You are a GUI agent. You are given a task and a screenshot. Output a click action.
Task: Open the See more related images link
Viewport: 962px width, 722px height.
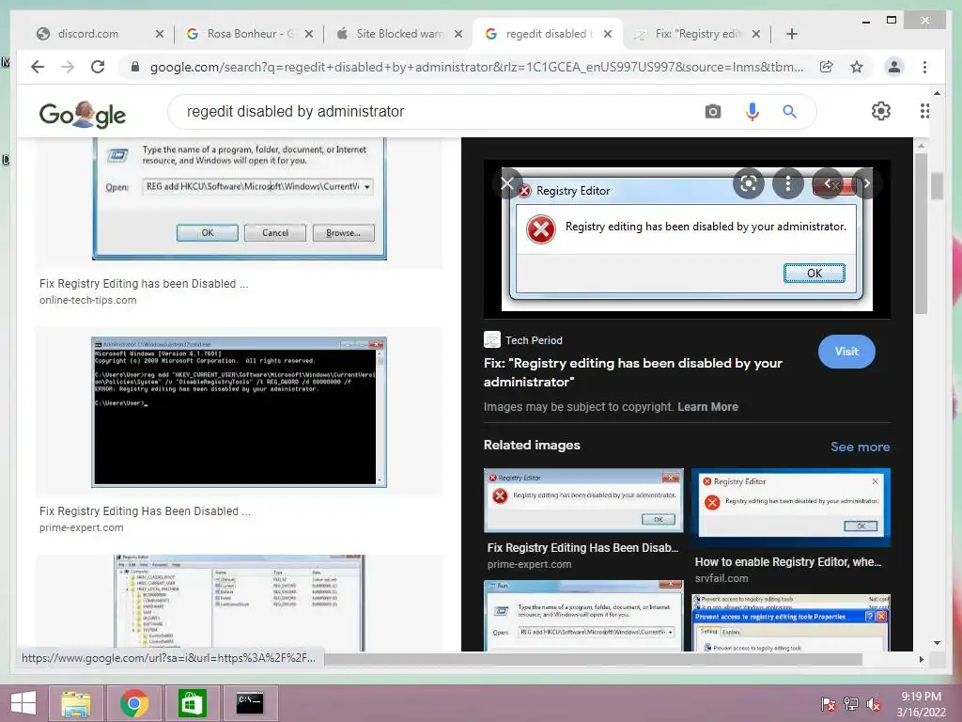(x=861, y=447)
